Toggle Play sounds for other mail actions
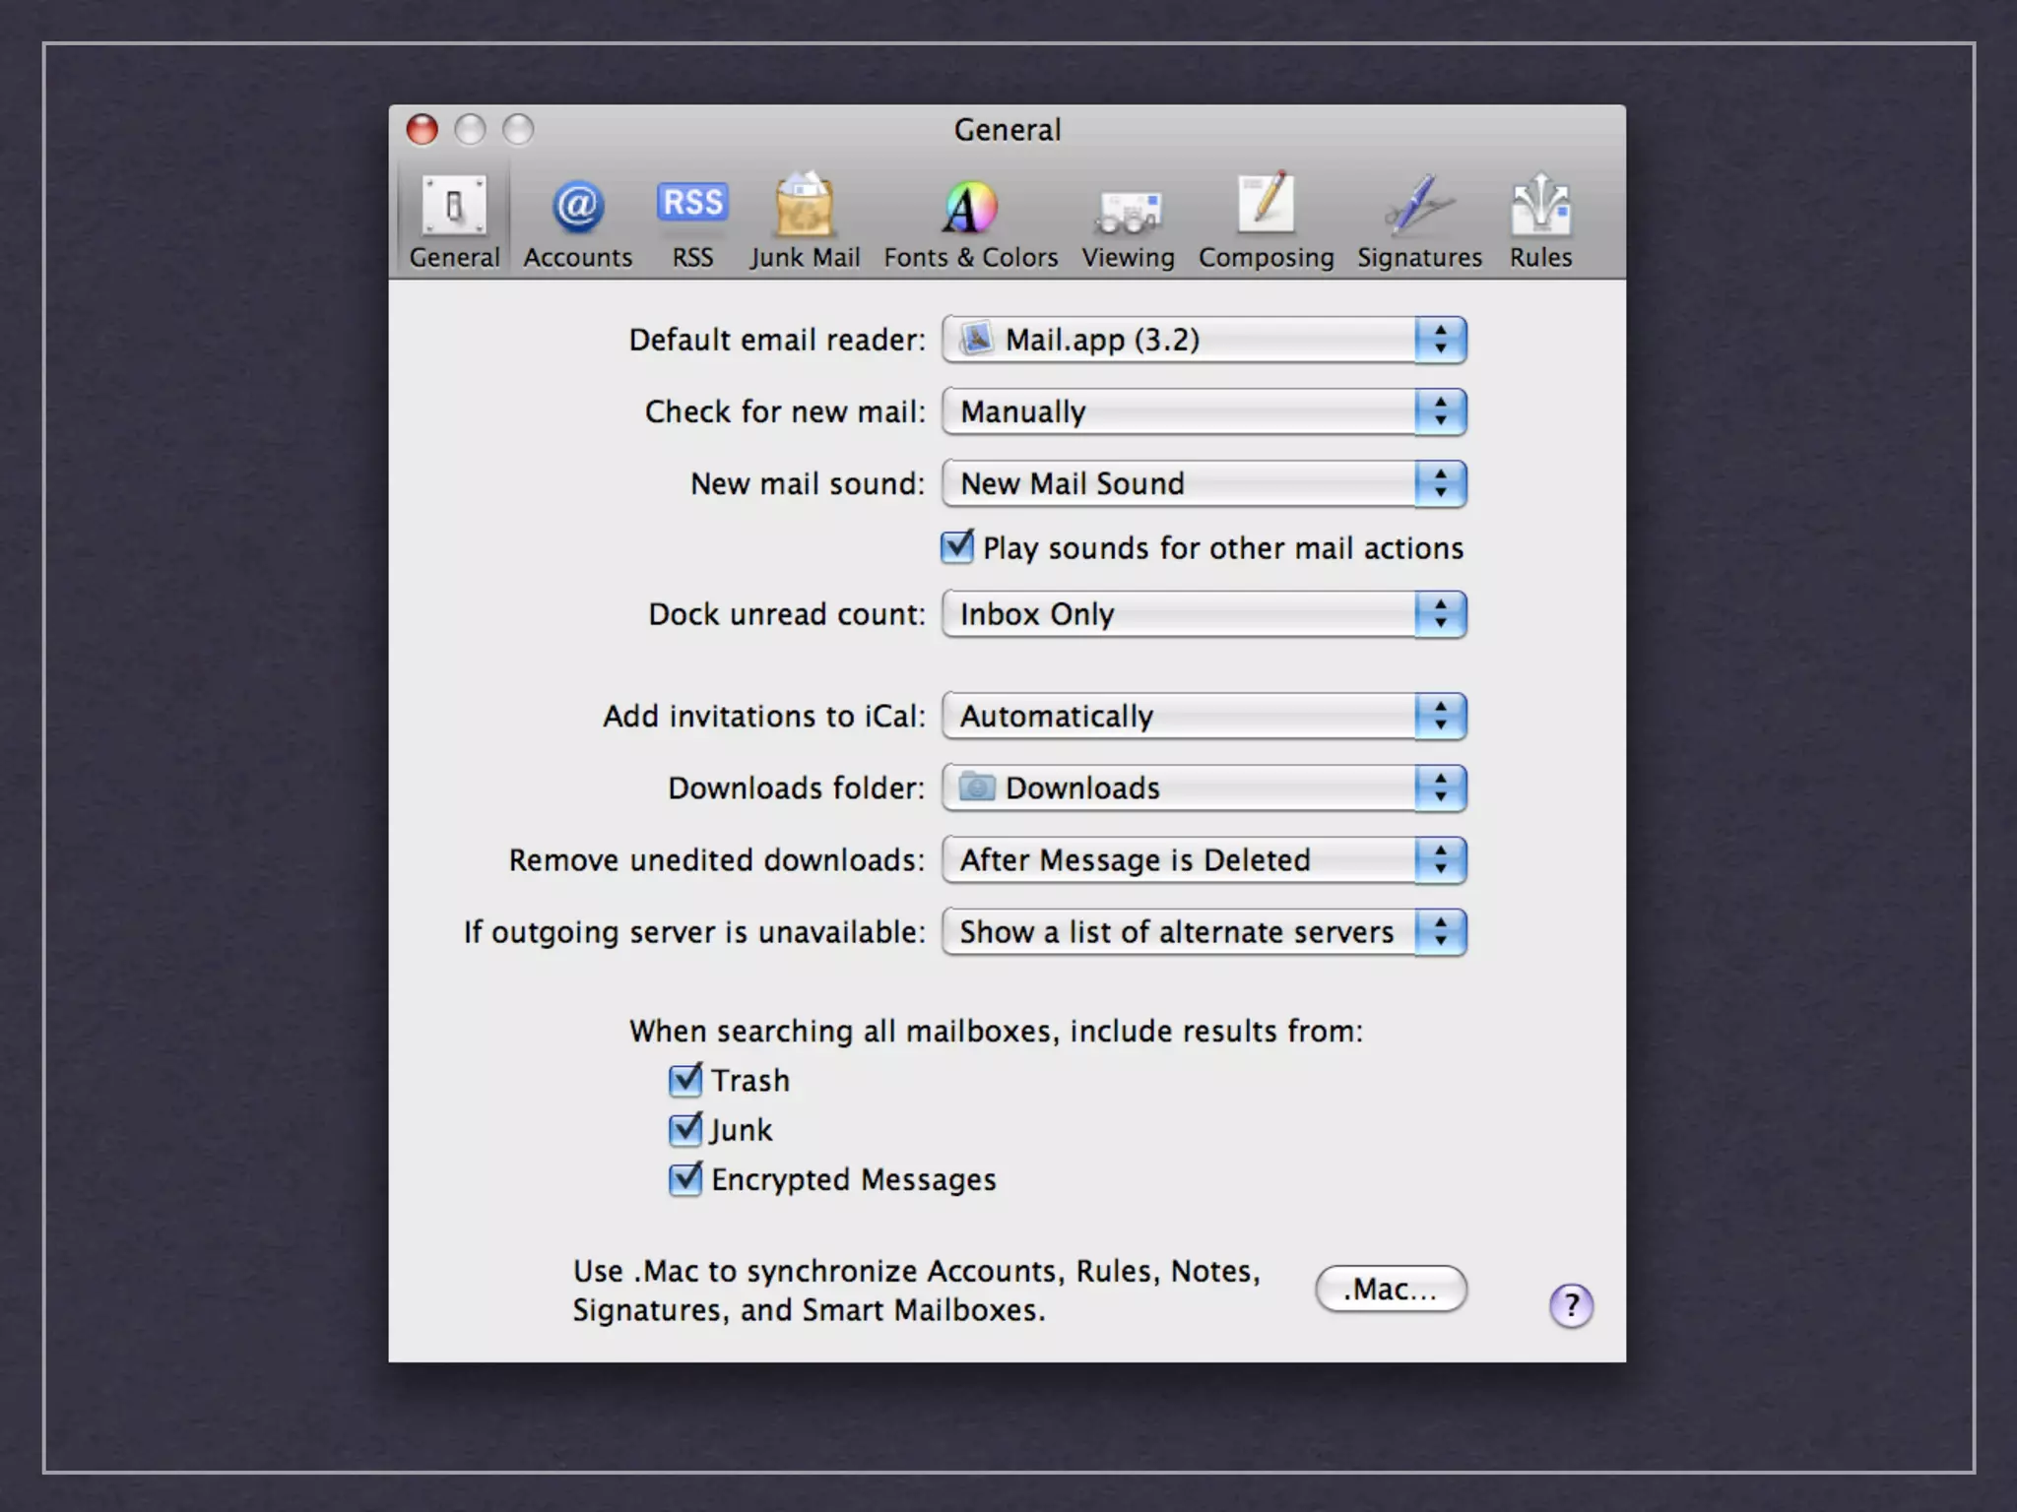Screen dimensions: 2017x1512 957,546
